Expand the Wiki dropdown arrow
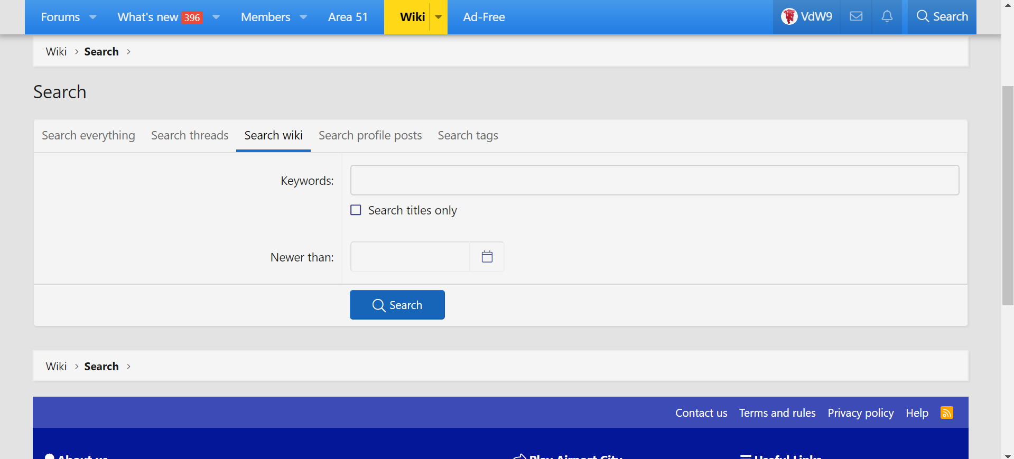Screen dimensions: 1014x459 439,17
